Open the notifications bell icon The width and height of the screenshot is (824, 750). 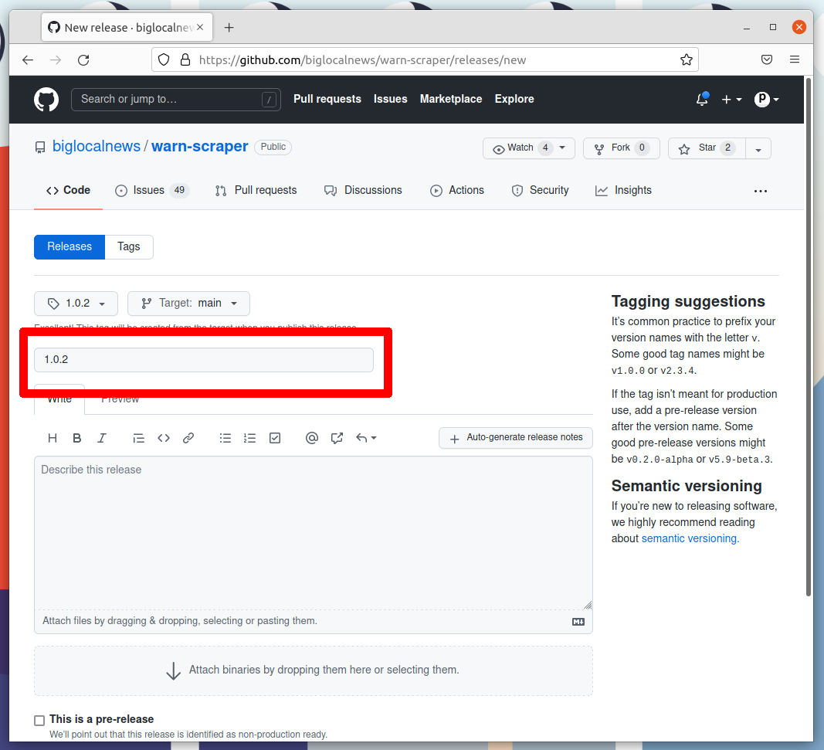pos(702,99)
